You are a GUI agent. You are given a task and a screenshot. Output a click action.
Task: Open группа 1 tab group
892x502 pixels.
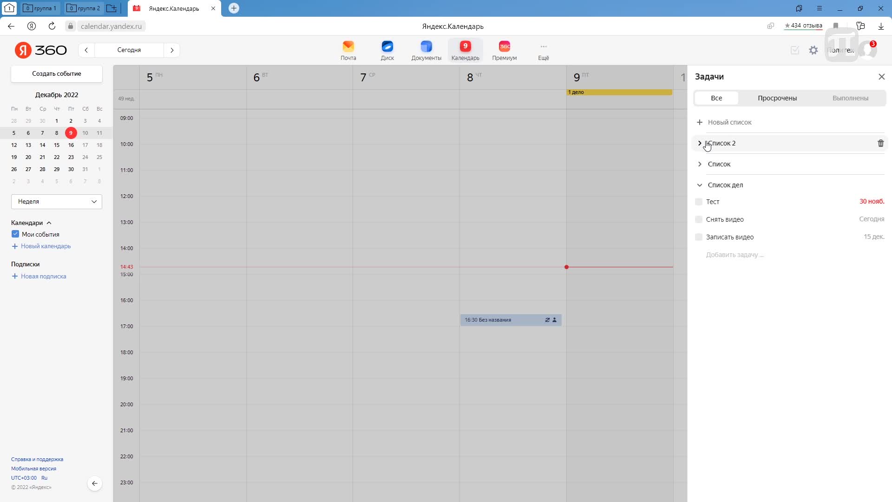click(40, 8)
